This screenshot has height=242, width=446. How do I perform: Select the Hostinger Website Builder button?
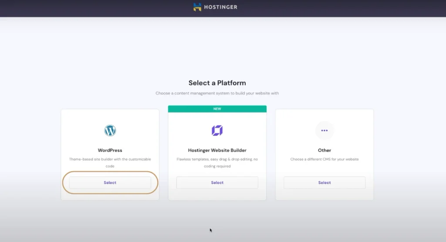[217, 183]
